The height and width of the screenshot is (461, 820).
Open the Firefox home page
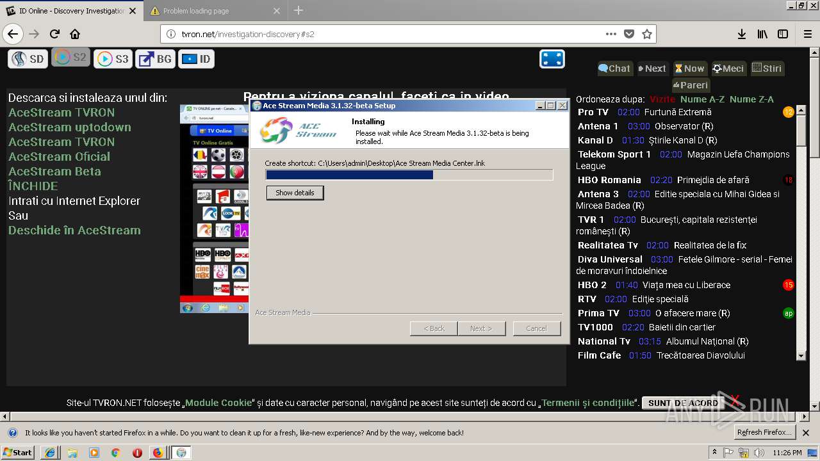75,34
